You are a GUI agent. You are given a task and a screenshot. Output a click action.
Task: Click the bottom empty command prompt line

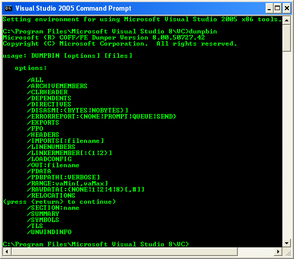coord(96,244)
